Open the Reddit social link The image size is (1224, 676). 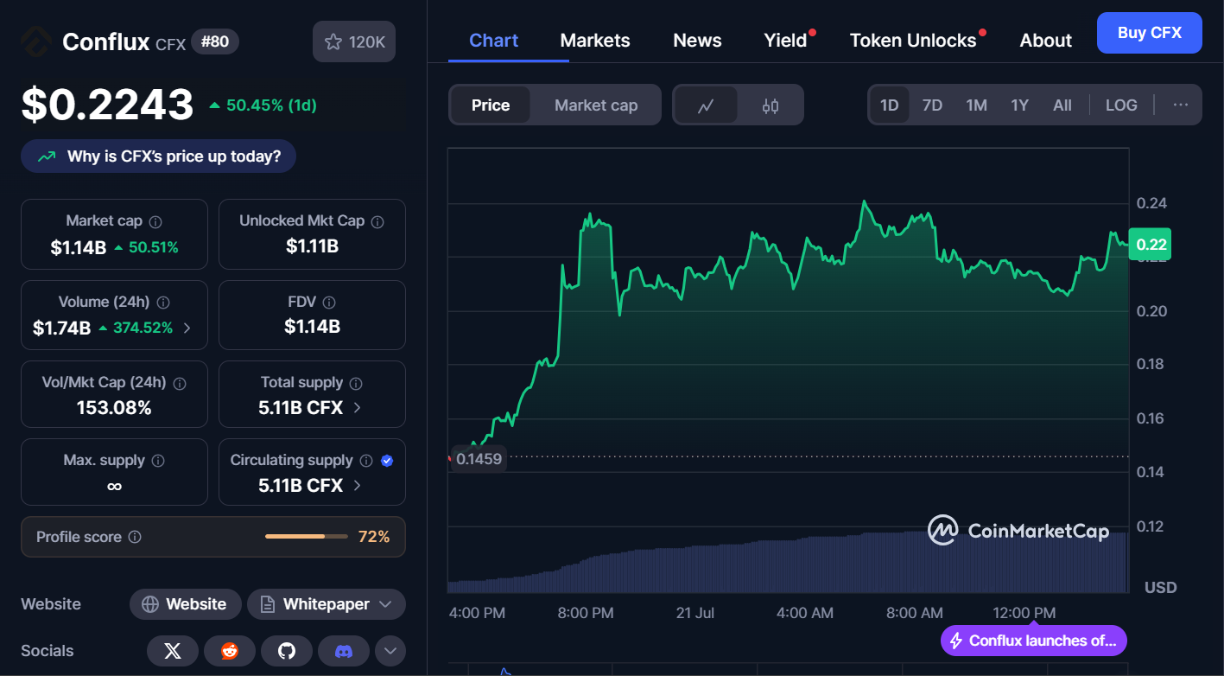[230, 651]
